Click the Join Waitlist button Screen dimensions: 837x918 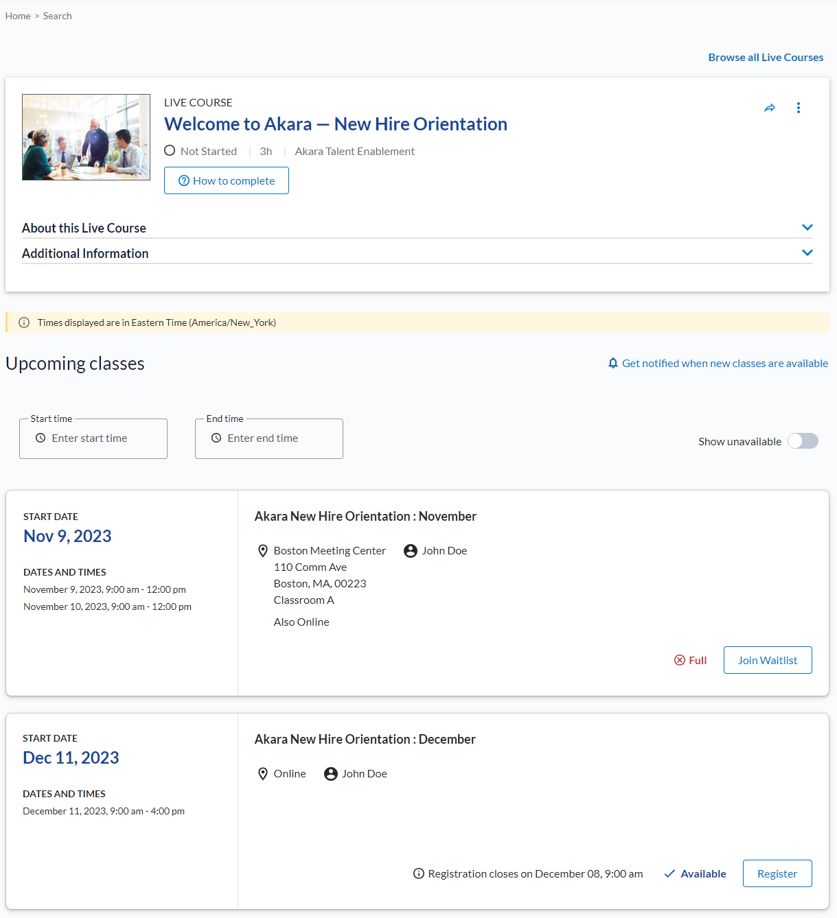coord(767,660)
